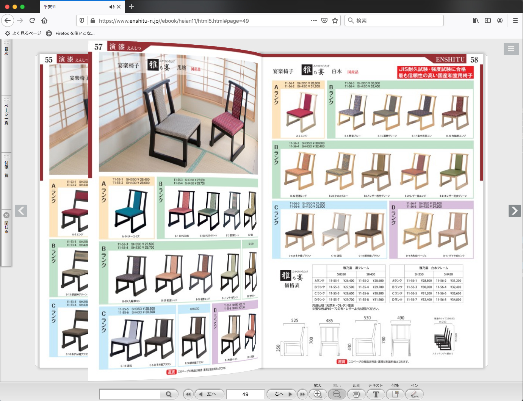Jump to the last page using the fast-forward button
Viewport: 523px width, 401px height.
pos(302,394)
